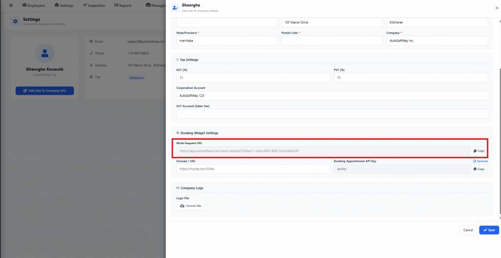The height and width of the screenshot is (258, 501).
Task: Generate a new Booking Appointment API key
Action: point(480,161)
